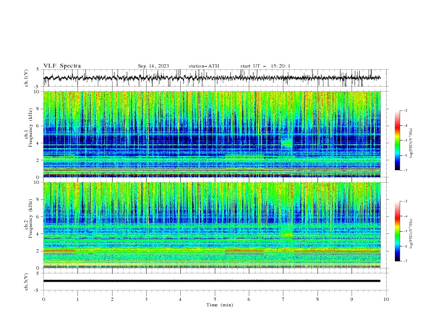Click the "-7" label on ch.2 colorbar
The image size is (435, 336).
(405, 261)
